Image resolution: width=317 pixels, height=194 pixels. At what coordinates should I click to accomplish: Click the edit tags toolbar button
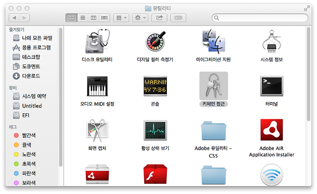point(178,18)
